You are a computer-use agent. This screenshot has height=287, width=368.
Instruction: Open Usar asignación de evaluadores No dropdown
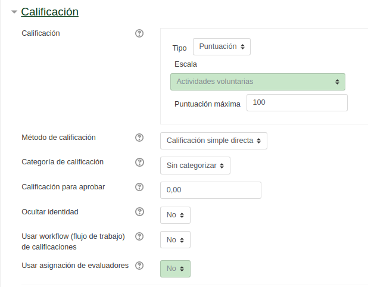pyautogui.click(x=175, y=269)
